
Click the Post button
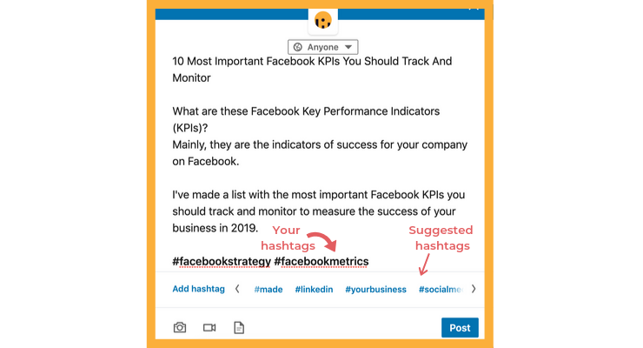(460, 327)
